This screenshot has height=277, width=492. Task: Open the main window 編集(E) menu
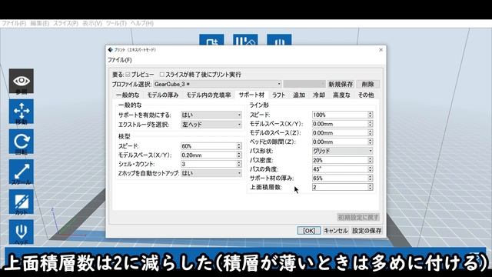[39, 24]
